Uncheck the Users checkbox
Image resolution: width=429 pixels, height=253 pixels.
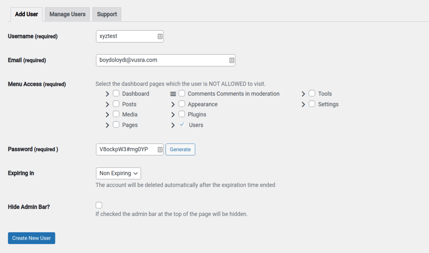coord(182,125)
